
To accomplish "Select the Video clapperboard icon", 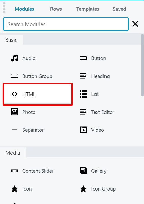I will [83, 130].
